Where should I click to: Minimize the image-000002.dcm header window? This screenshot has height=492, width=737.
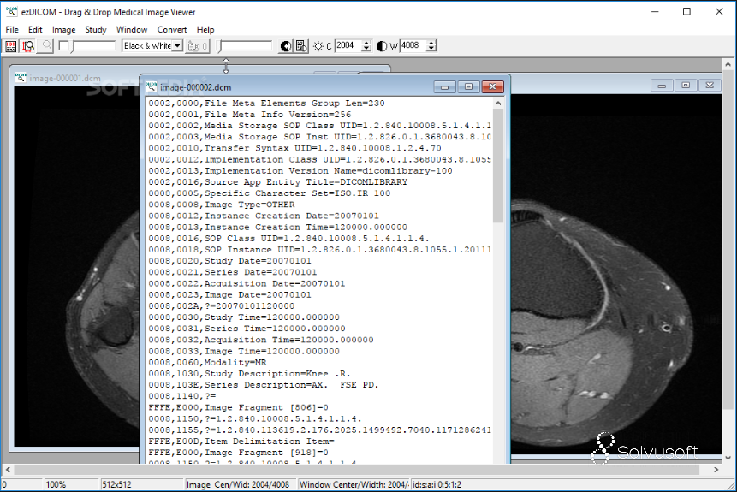tap(444, 86)
